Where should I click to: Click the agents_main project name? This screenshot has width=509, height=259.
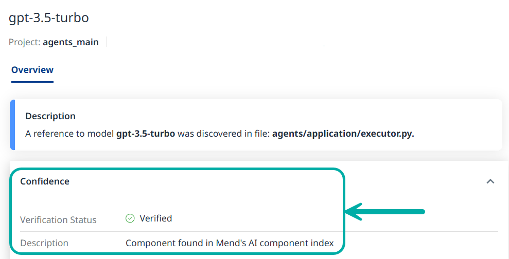pos(71,42)
